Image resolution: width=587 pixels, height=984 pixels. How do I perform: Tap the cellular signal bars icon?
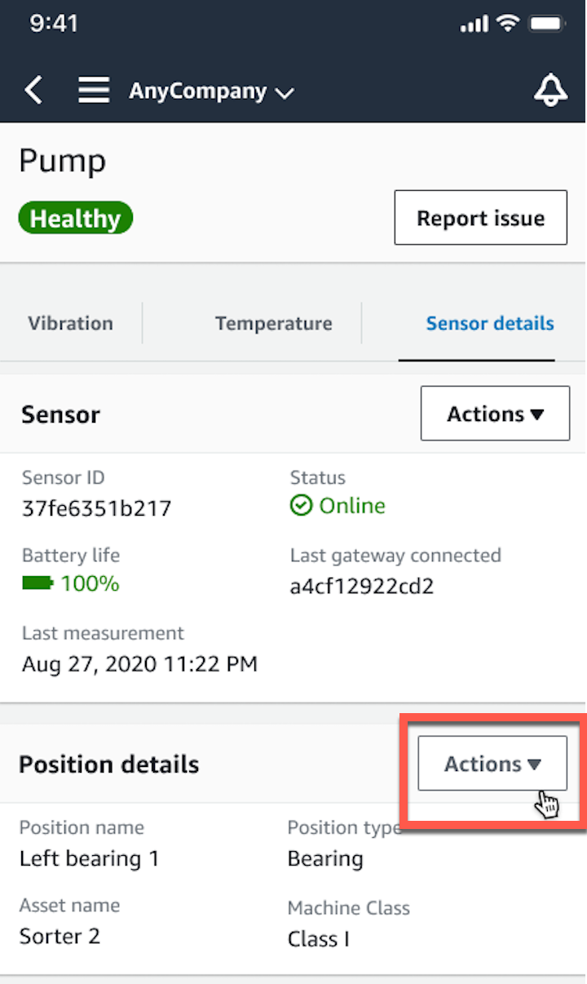click(x=474, y=23)
